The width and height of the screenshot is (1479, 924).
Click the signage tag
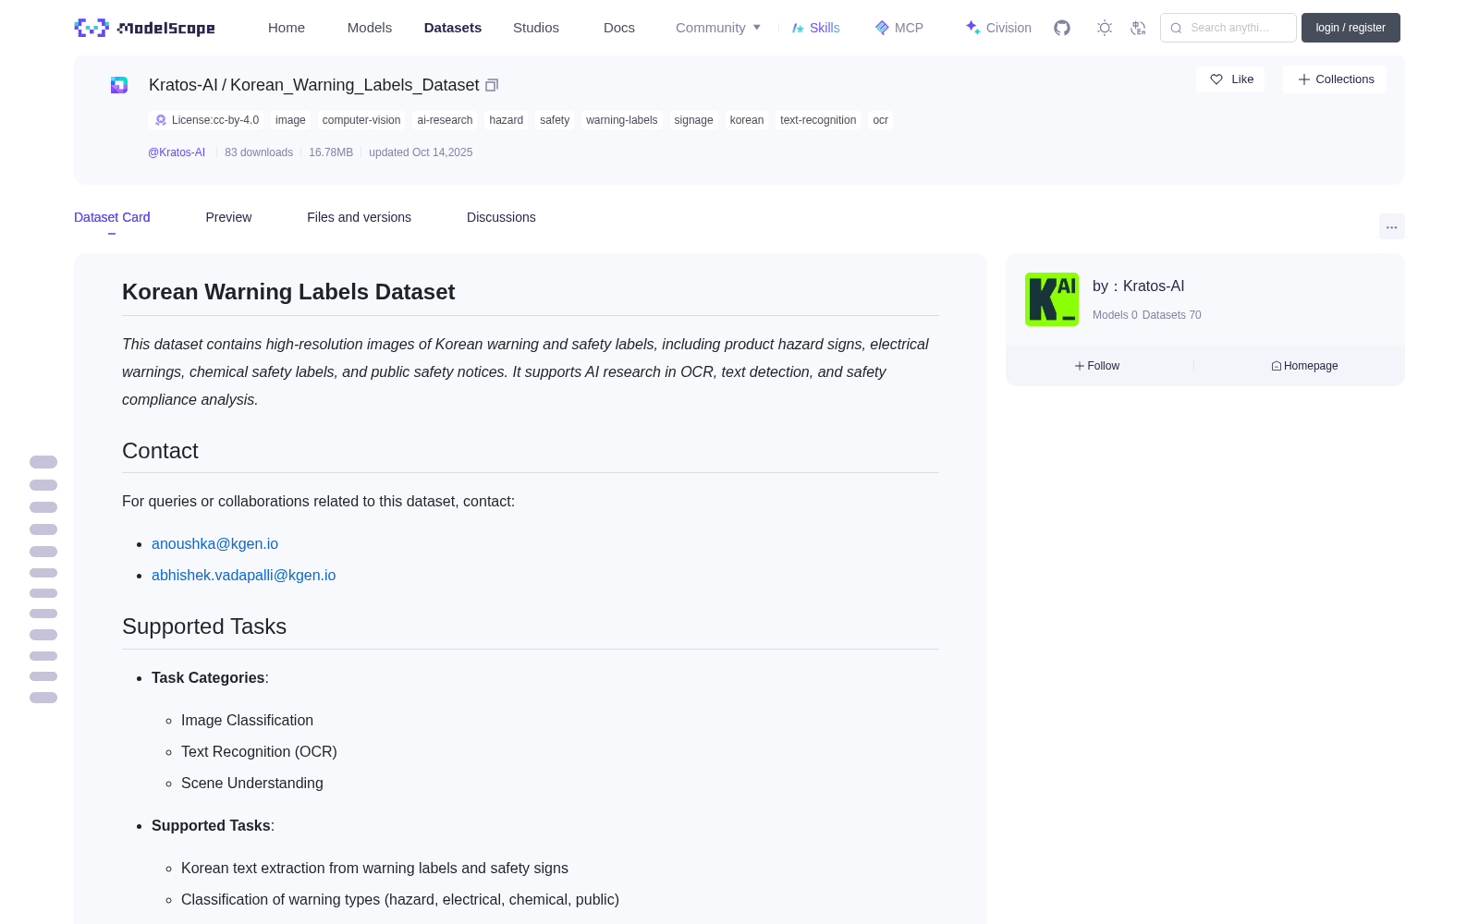pos(693,120)
